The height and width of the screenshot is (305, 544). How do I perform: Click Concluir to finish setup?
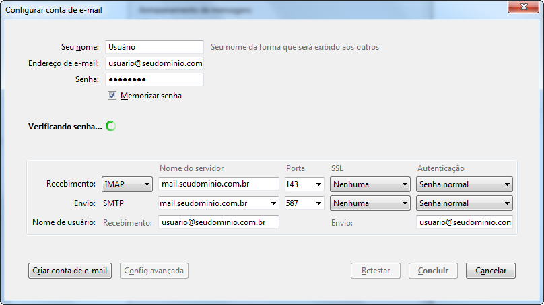click(x=433, y=271)
